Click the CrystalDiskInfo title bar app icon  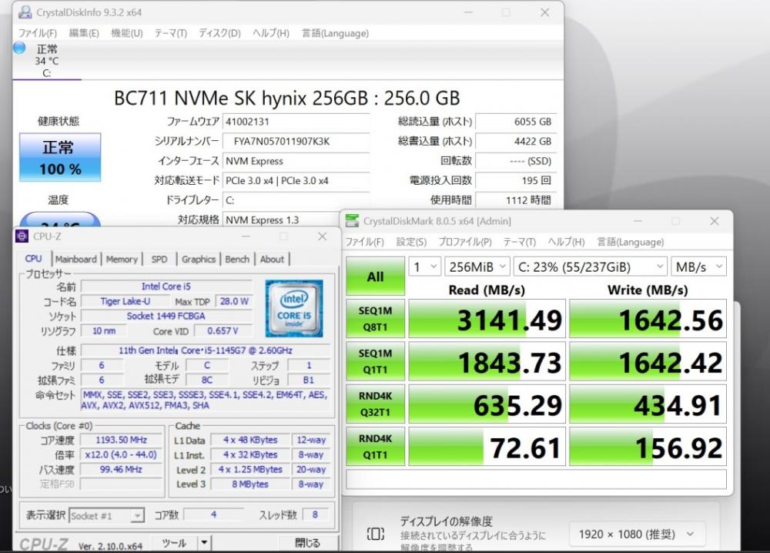pyautogui.click(x=24, y=12)
